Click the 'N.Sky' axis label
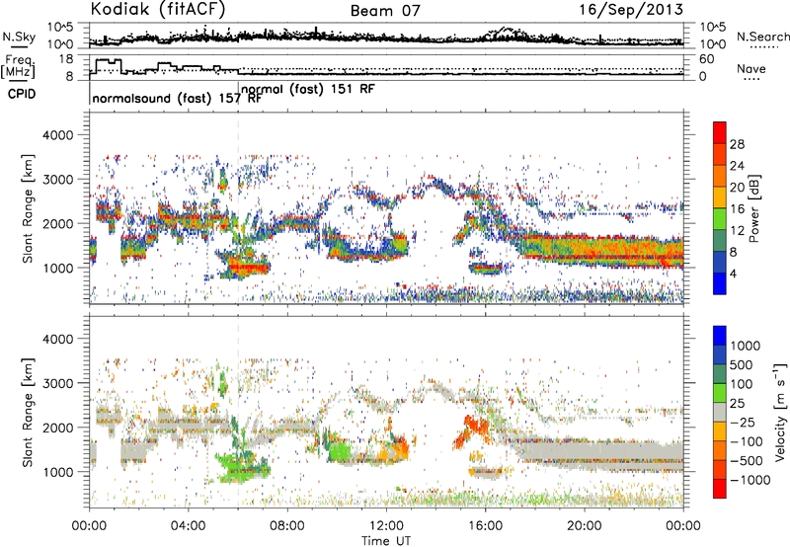Image resolution: width=790 pixels, height=547 pixels. 19,37
